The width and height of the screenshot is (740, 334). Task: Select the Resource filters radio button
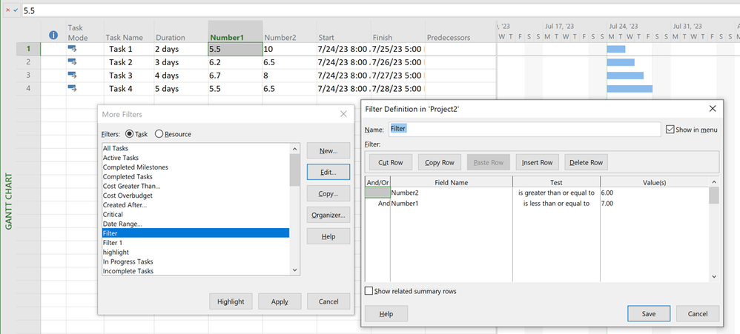click(x=159, y=134)
